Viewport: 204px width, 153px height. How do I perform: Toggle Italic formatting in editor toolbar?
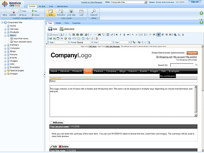click(120, 35)
